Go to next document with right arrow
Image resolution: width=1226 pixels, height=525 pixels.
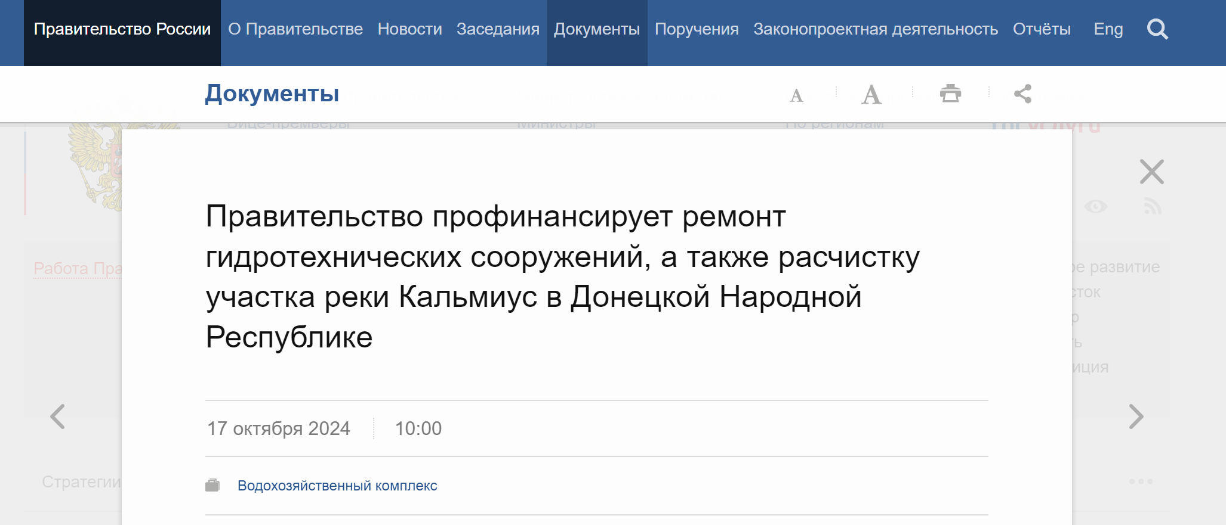[1136, 416]
